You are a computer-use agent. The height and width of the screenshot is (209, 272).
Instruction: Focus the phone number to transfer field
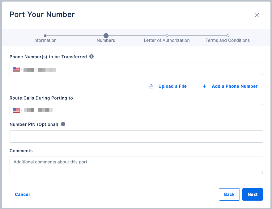tap(136, 69)
